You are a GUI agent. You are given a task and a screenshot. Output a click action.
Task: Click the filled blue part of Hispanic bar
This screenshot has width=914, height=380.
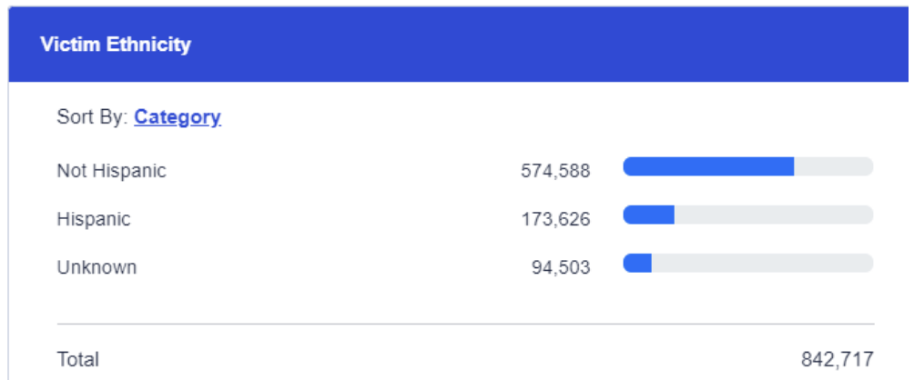[648, 215]
